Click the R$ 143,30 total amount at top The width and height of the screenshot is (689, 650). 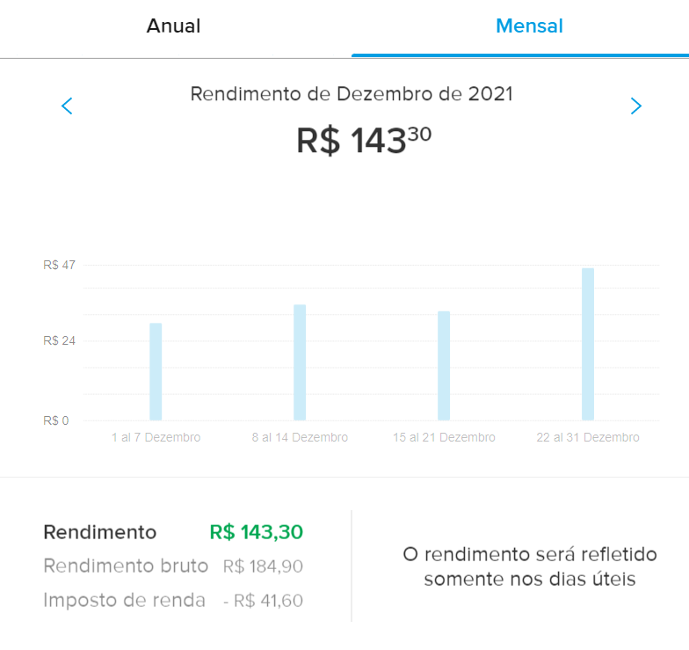point(363,141)
